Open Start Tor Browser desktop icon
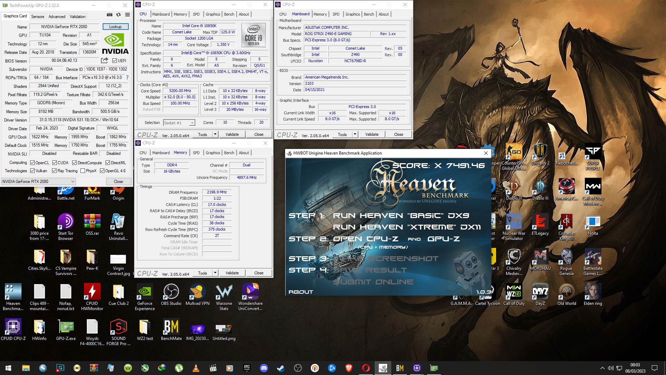 [66, 227]
